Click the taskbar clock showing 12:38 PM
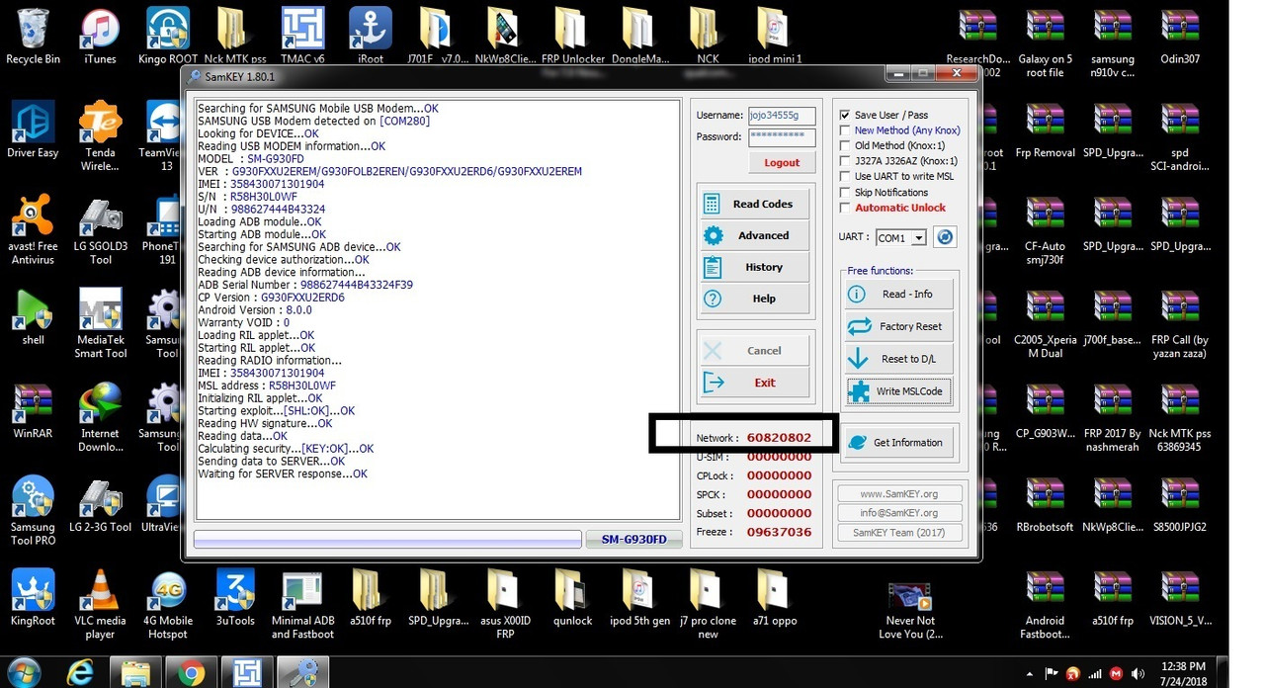Image resolution: width=1265 pixels, height=688 pixels. tap(1184, 673)
